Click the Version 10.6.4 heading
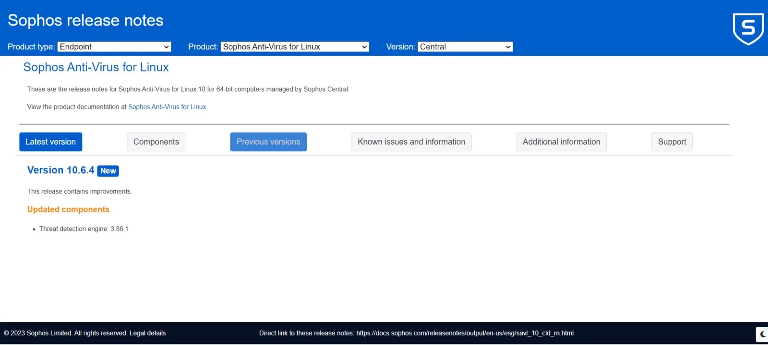Viewport: 768px width, 345px height. click(60, 170)
